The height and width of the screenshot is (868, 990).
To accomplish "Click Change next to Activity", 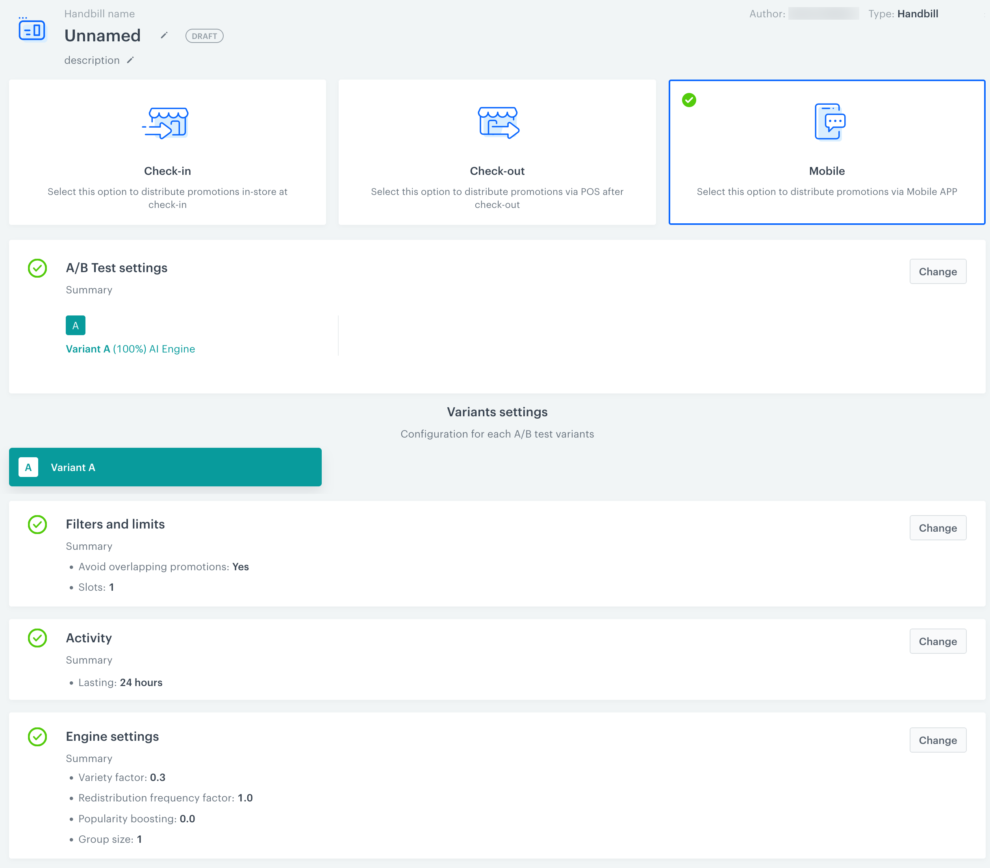I will coord(938,641).
